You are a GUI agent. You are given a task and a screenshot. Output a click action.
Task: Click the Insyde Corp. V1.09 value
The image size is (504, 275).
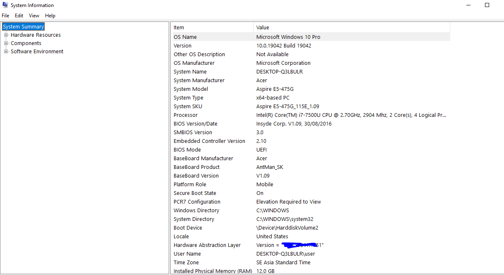coord(294,124)
